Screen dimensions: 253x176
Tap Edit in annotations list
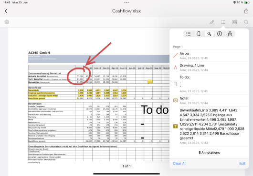tap(242, 163)
